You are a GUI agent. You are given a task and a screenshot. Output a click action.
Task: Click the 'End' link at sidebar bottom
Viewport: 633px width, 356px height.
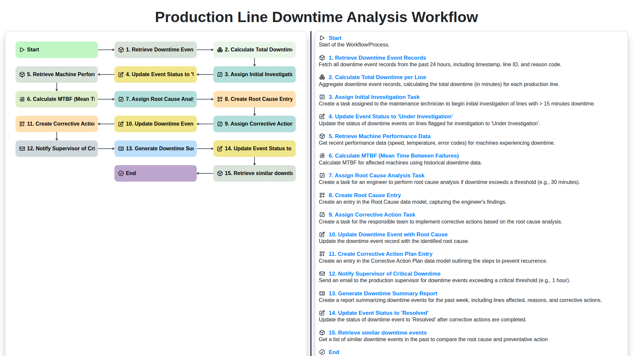tap(334, 352)
